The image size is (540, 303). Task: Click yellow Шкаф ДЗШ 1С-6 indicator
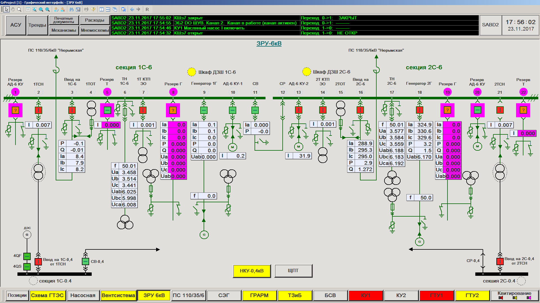[192, 72]
